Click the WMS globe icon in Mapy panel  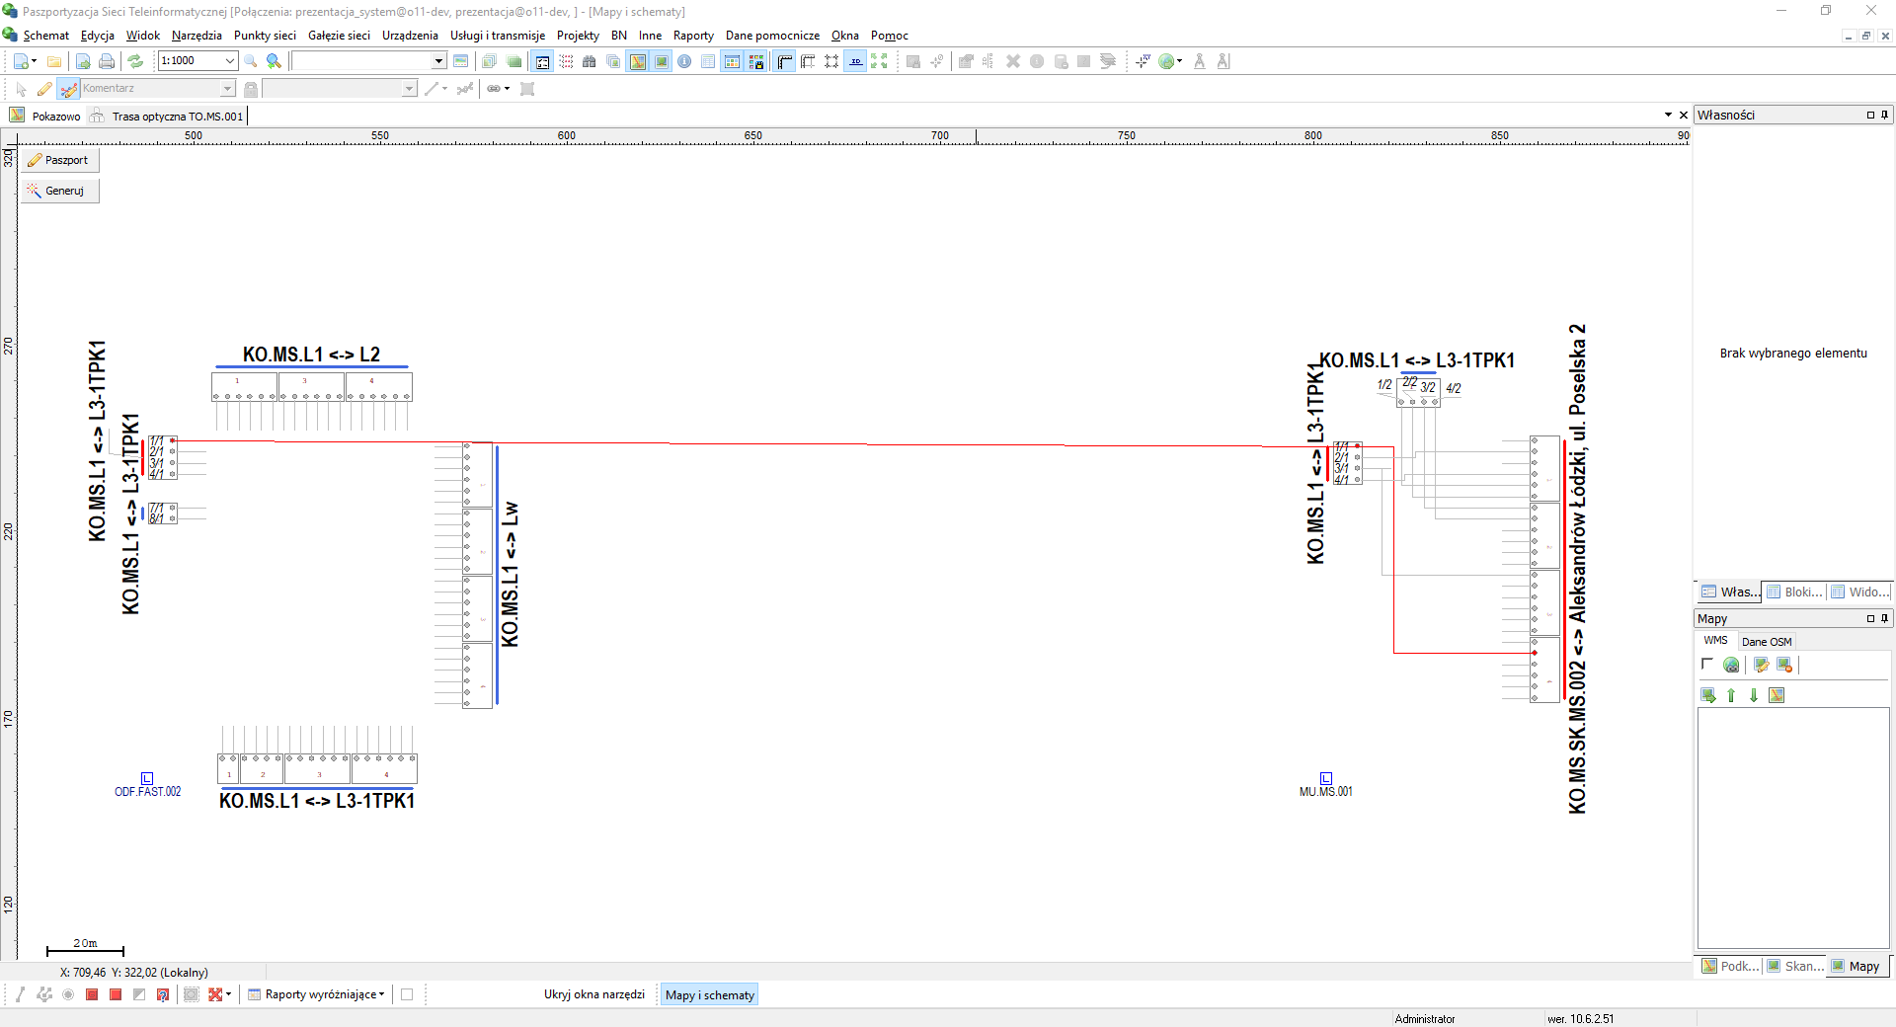(1731, 665)
